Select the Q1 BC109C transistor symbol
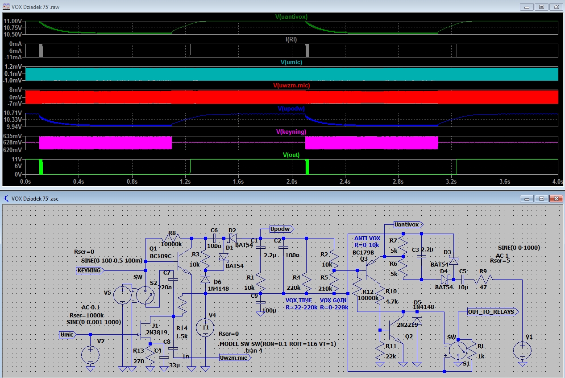Image resolution: width=565 pixels, height=378 pixels. point(181,261)
